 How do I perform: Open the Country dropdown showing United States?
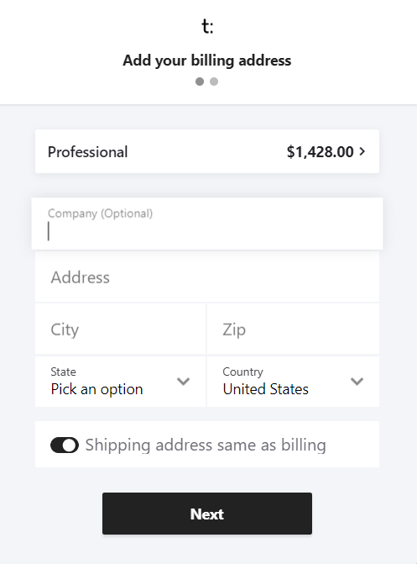(x=293, y=382)
